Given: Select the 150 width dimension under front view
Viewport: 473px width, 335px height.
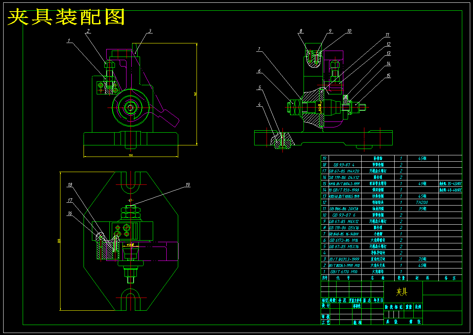Looking at the screenshot, I should [130, 155].
